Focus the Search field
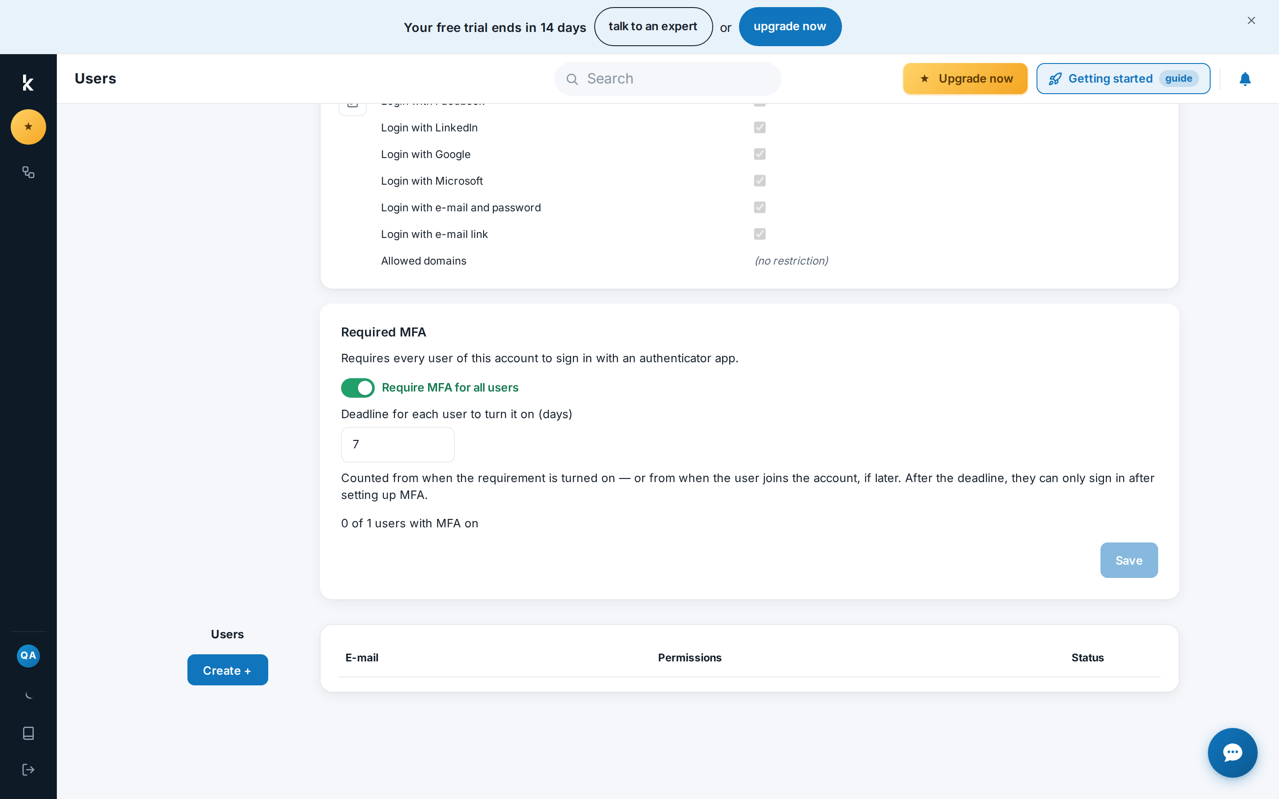The image size is (1279, 799). (x=667, y=79)
